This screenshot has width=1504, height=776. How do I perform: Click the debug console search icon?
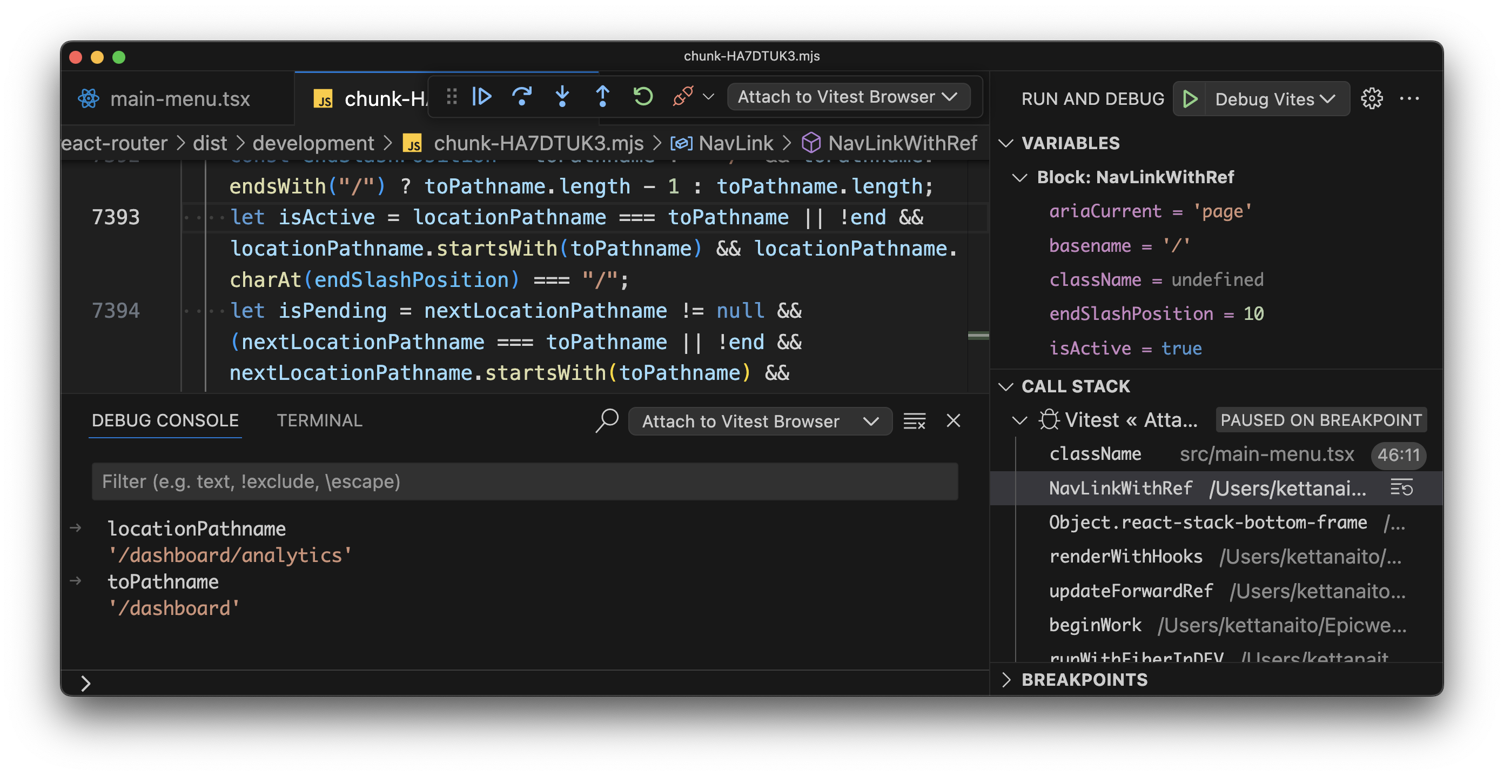point(607,421)
